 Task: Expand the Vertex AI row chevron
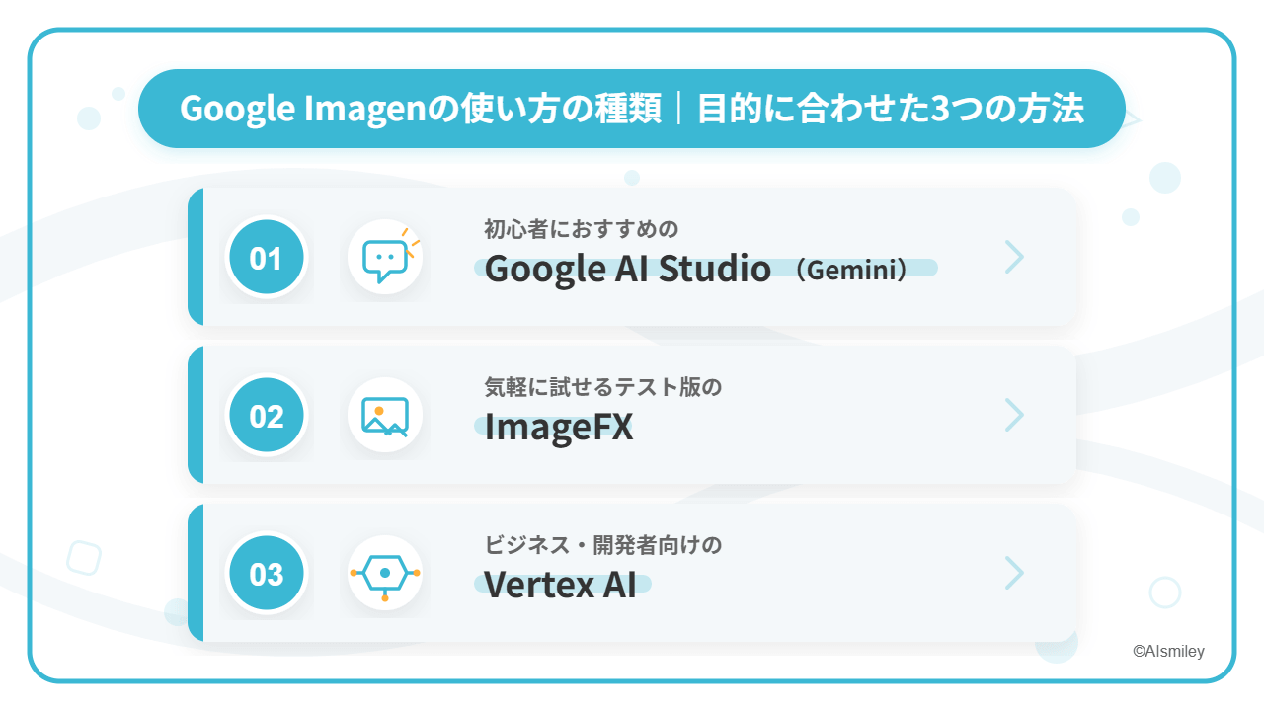[x=1014, y=573]
